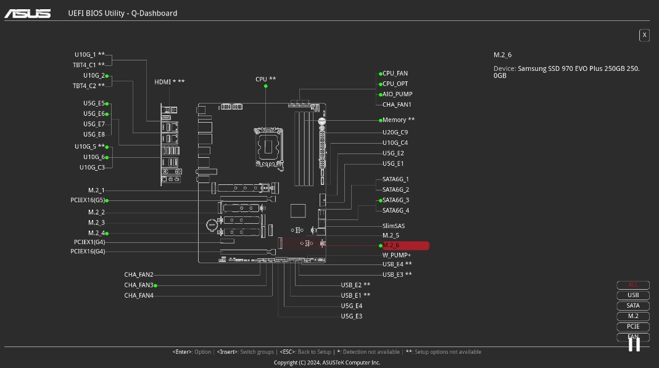The image size is (659, 368).
Task: Select the highlighted M.2_6 slot on board
Action: (x=302, y=243)
